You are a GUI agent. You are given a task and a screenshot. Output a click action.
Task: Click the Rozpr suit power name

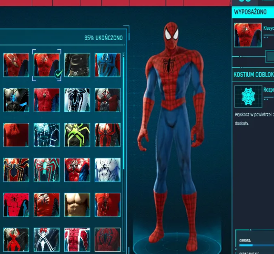click(x=268, y=90)
